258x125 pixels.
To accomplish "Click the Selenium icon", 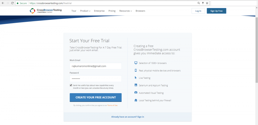I will point(136,85).
